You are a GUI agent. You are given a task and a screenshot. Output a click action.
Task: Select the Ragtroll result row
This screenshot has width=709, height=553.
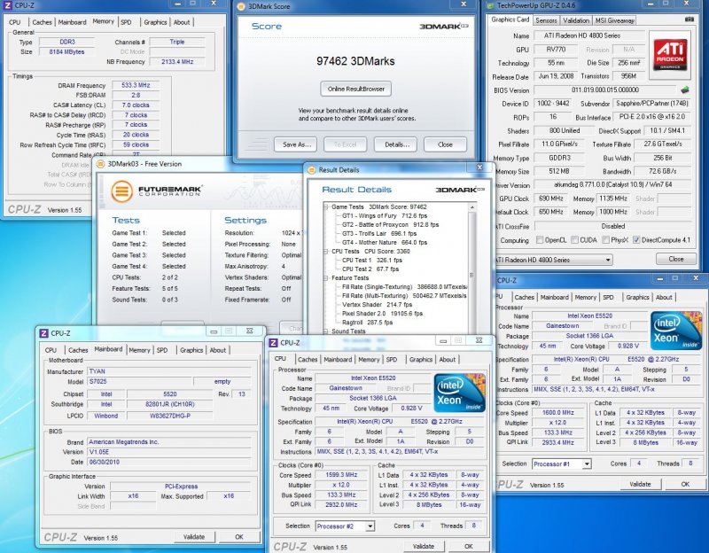pyautogui.click(x=367, y=323)
